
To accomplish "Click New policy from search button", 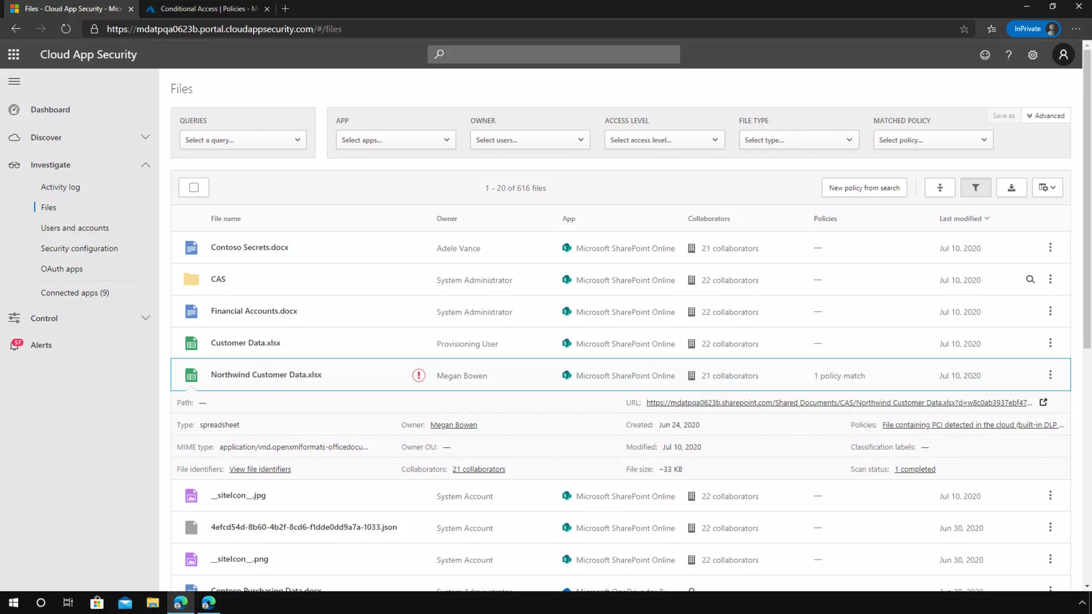I will [x=864, y=188].
